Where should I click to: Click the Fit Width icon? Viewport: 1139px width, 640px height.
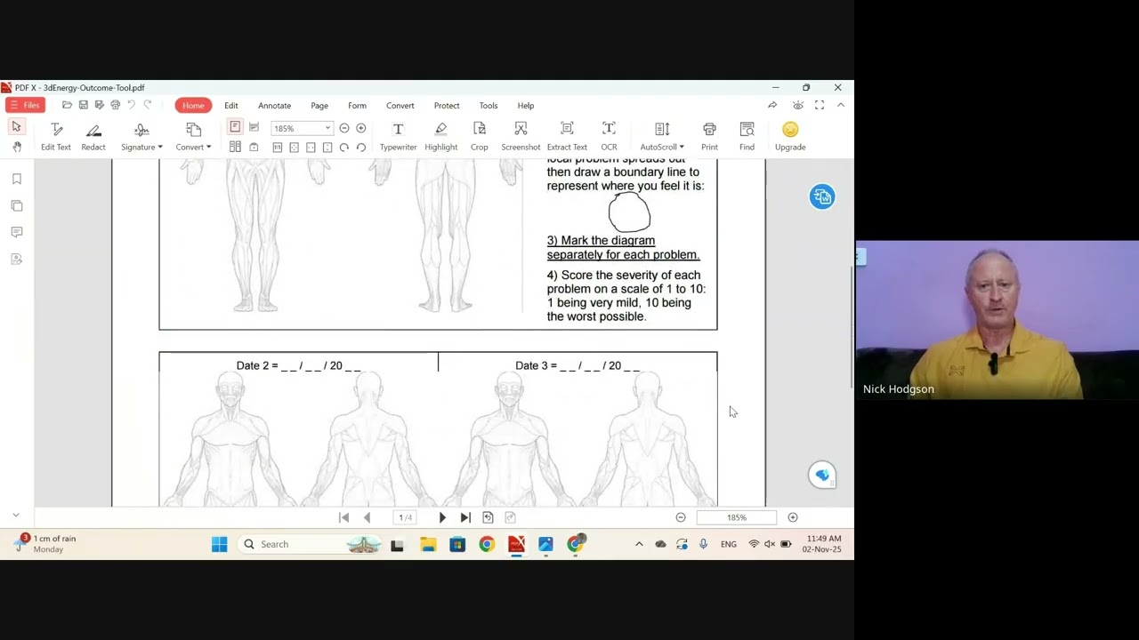coord(311,148)
